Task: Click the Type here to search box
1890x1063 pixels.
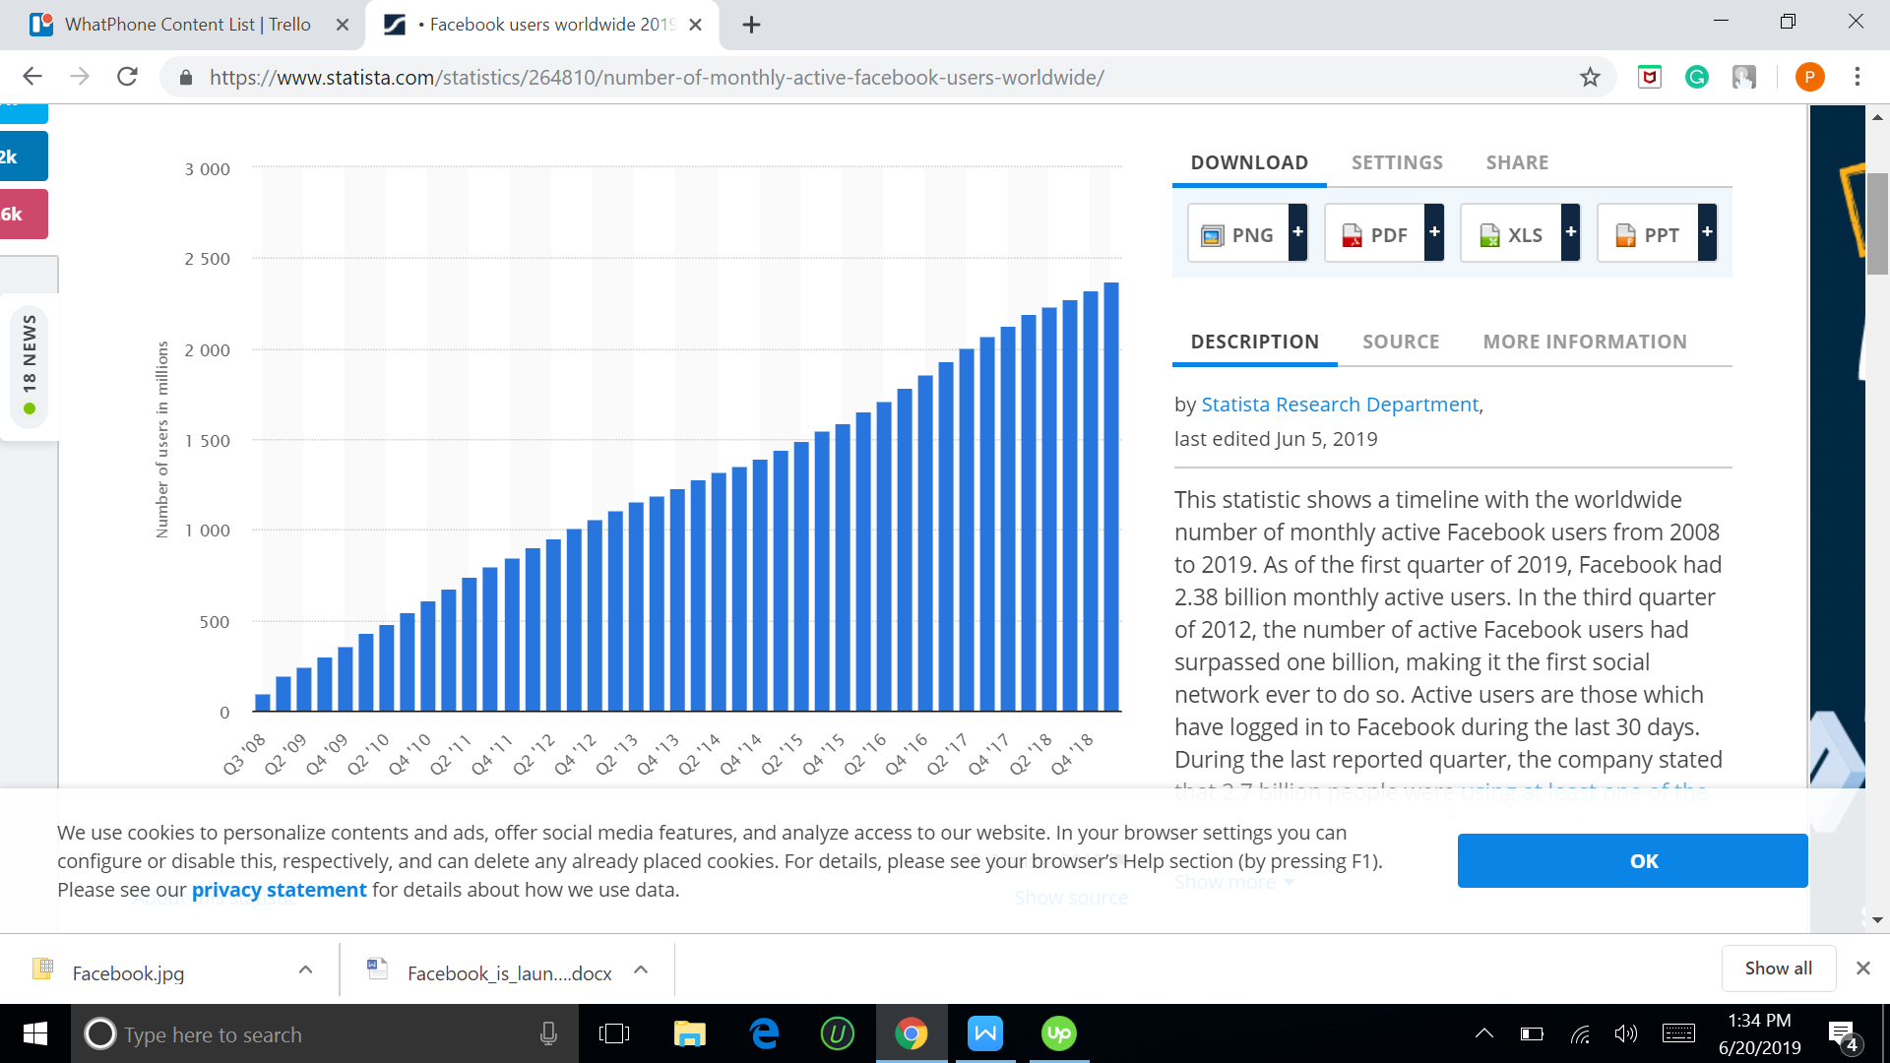Action: point(325,1034)
